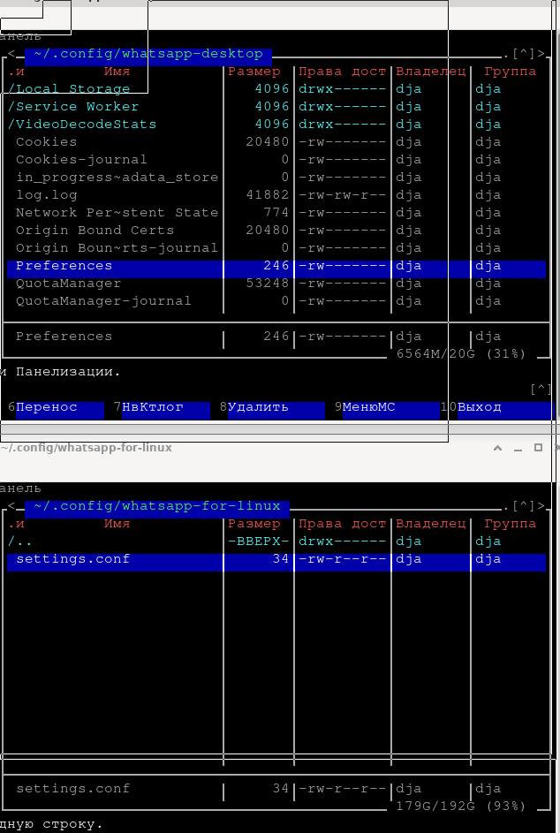Sort by Размер column in whatsapp-desktop panel
Image resolution: width=560 pixels, height=833 pixels.
(254, 72)
